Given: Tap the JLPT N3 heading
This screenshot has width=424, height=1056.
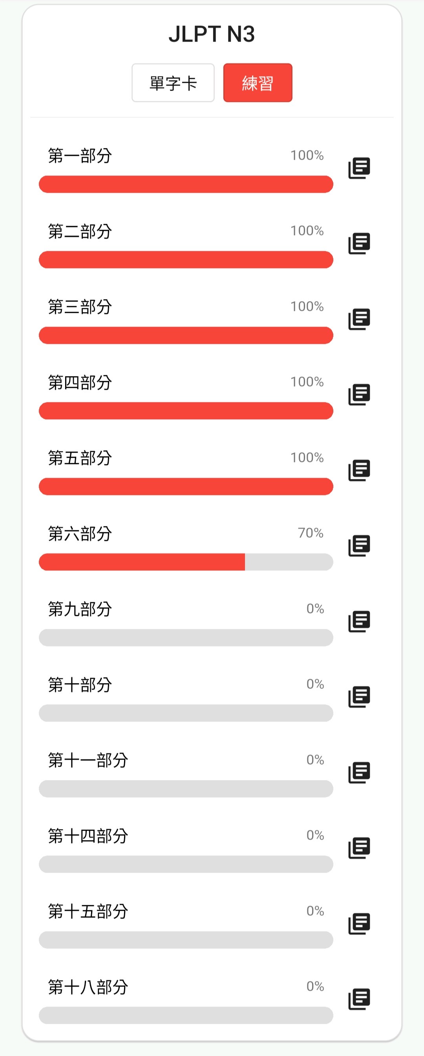Looking at the screenshot, I should 212,34.
